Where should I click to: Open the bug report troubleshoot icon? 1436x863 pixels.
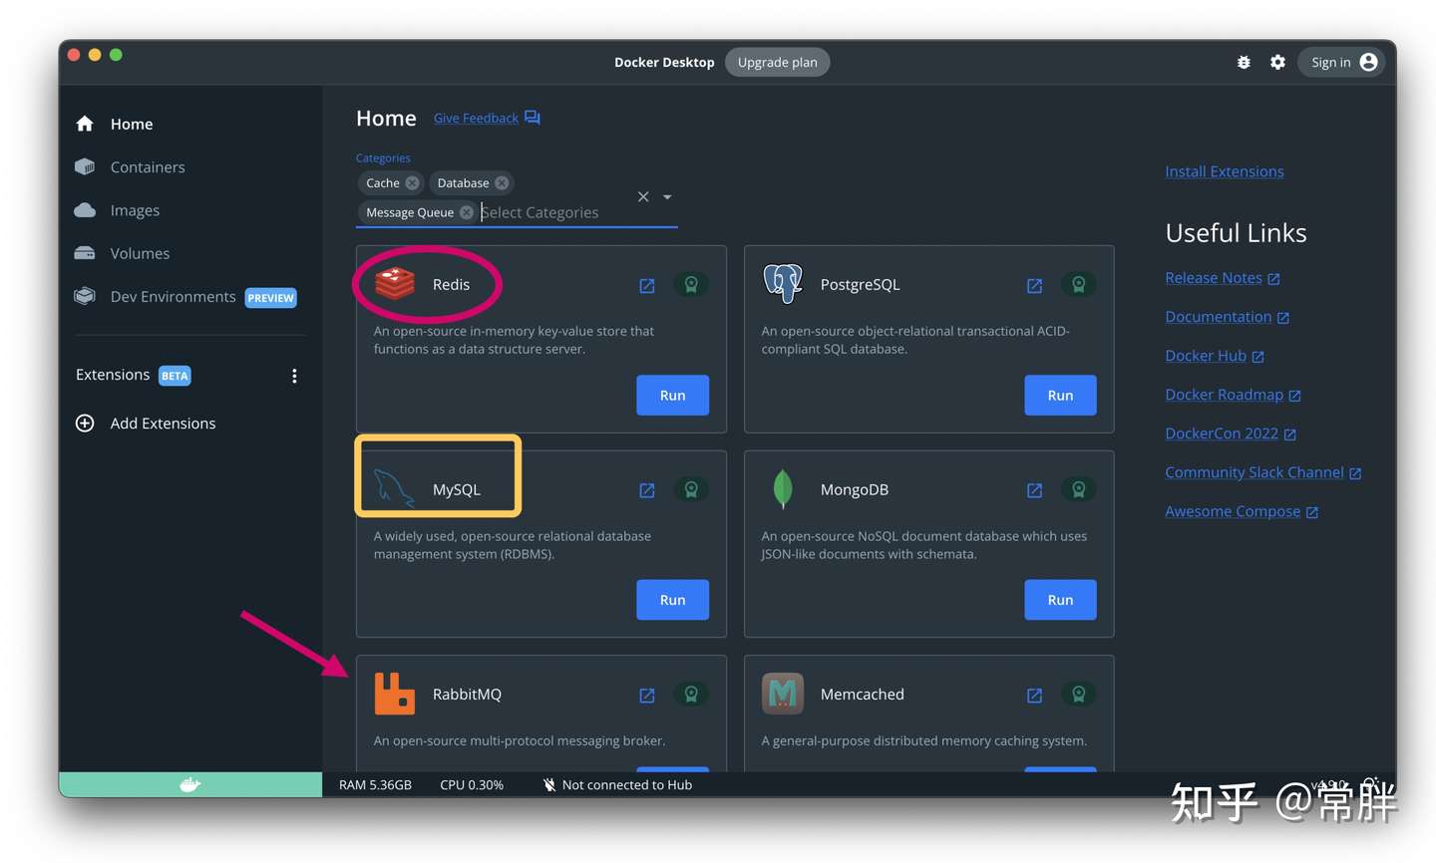click(x=1244, y=62)
